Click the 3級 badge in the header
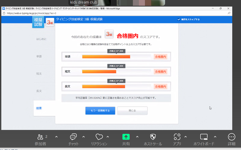 (50, 22)
